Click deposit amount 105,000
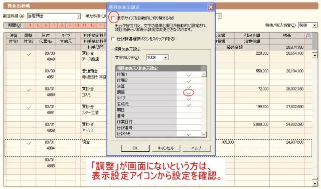Image resolution: width=321 pixels, height=189 pixels. point(227,142)
